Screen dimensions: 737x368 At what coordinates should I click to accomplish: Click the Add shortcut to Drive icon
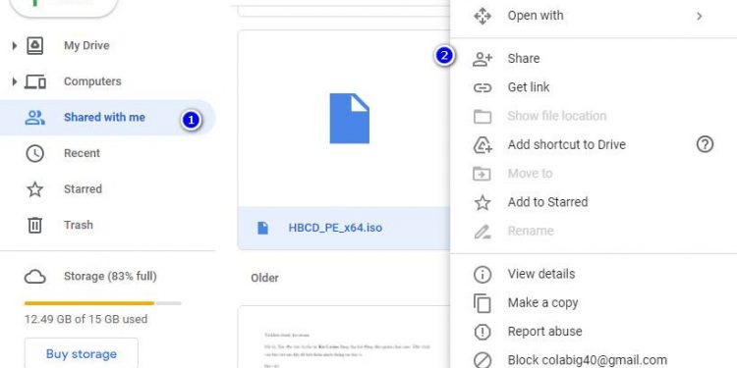(482, 145)
